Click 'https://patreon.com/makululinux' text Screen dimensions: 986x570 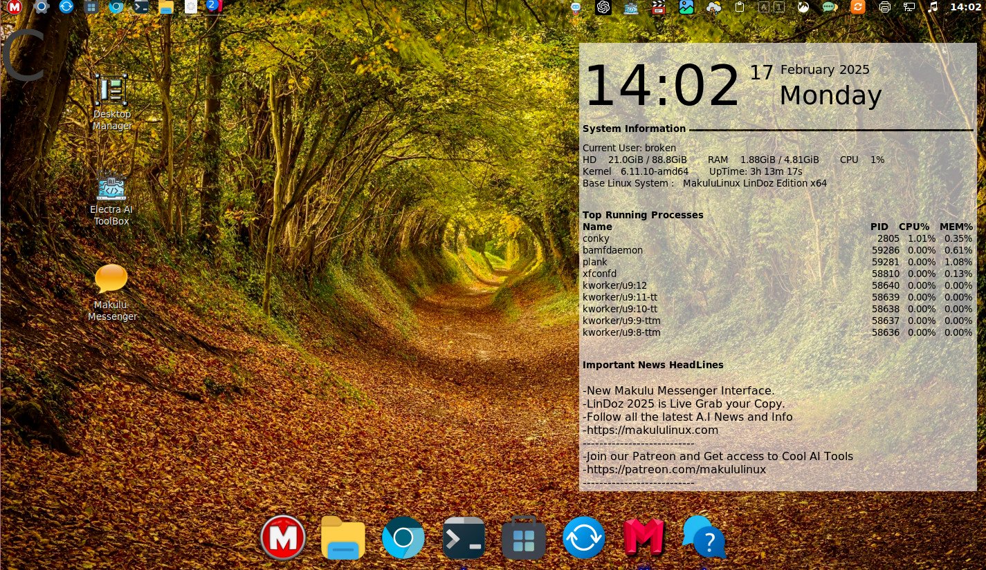pyautogui.click(x=676, y=469)
